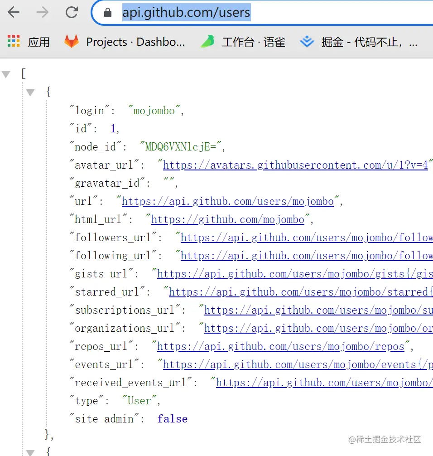This screenshot has height=456, width=433.
Task: Open the 掘金 - 代码不止 bookmark
Action: [369, 42]
